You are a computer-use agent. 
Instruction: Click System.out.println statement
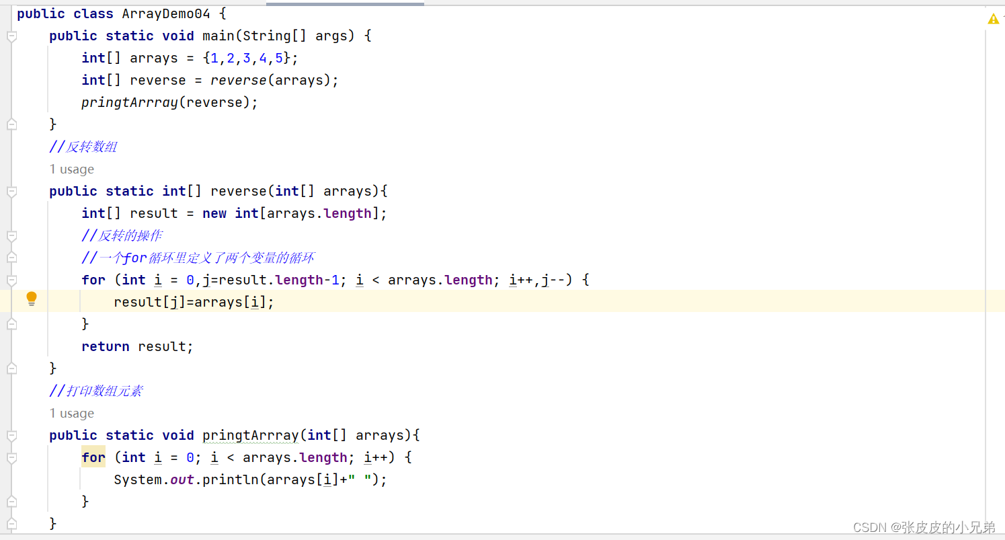point(251,480)
